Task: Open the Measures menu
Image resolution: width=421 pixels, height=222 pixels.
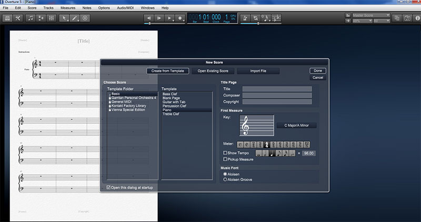Action: pyautogui.click(x=68, y=8)
